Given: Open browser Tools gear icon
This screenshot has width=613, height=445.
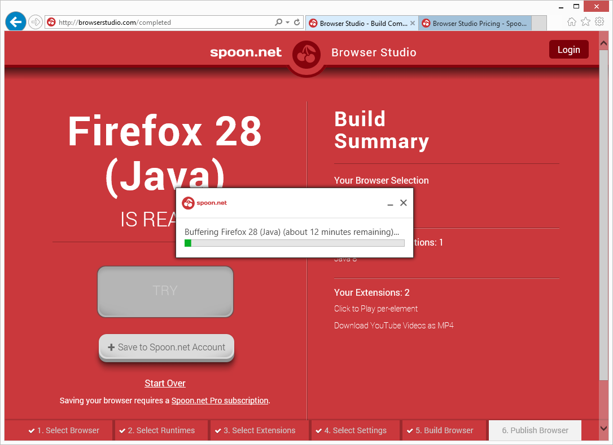Looking at the screenshot, I should click(599, 22).
